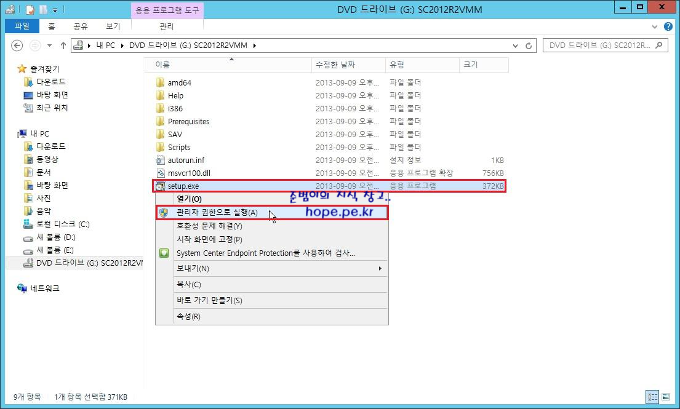
Task: Open 속성(R) from the context menu
Action: tap(272, 317)
